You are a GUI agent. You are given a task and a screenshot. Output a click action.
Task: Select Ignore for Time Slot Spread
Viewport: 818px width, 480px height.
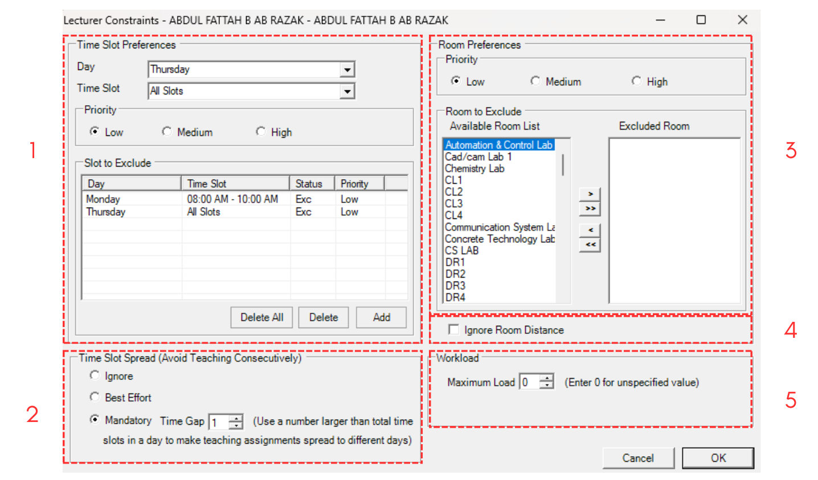coord(95,375)
